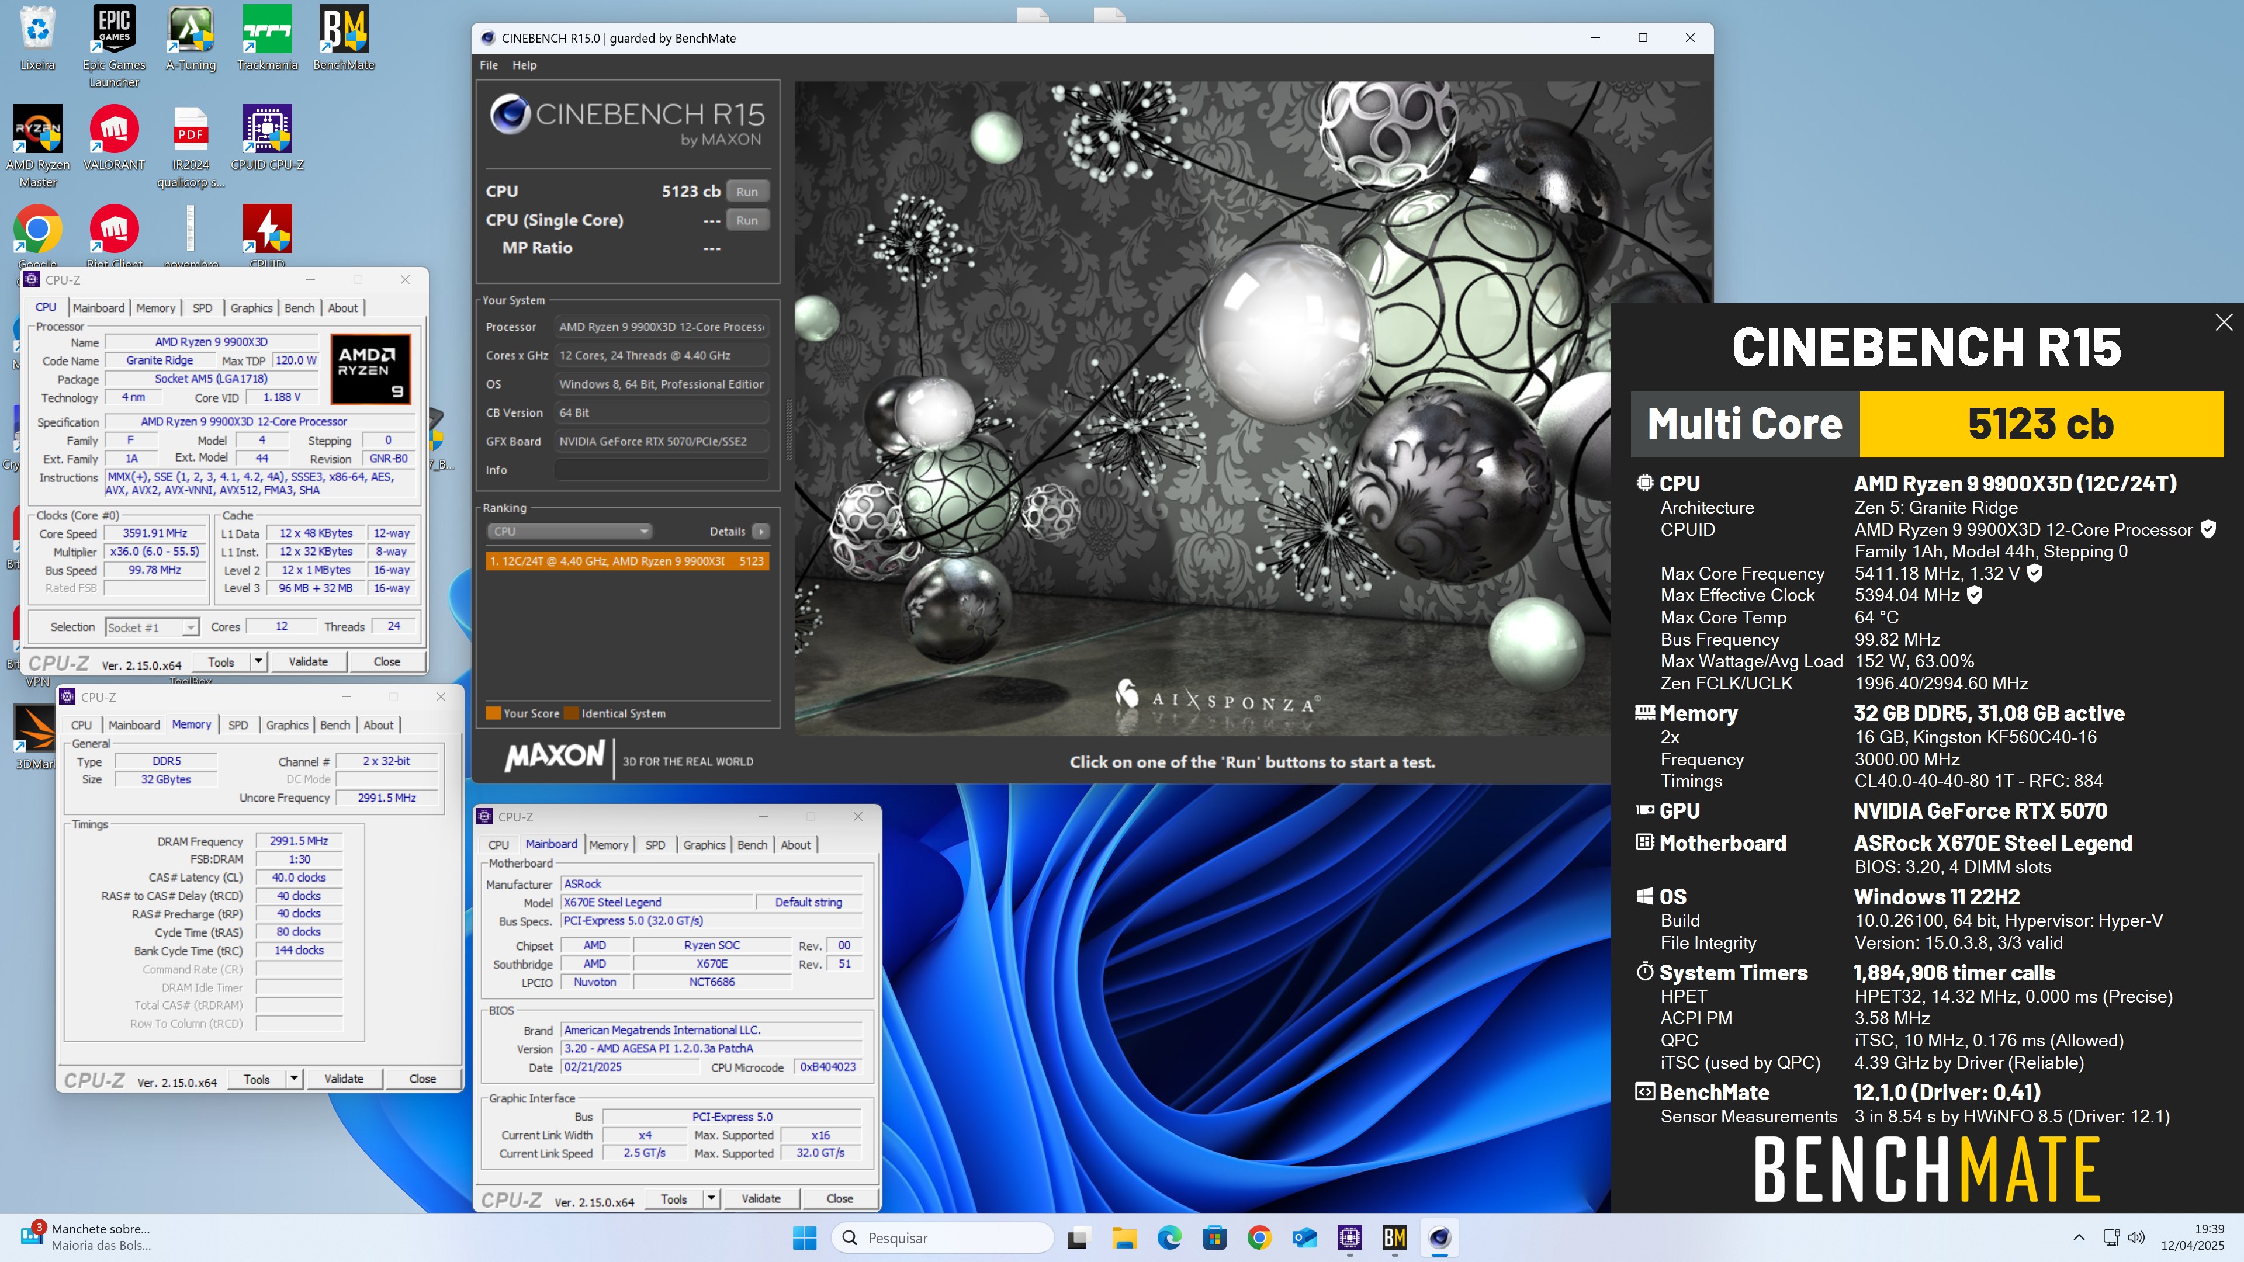Image resolution: width=2244 pixels, height=1262 pixels.
Task: Open Bench tab in top CPU-Z window
Action: [299, 307]
